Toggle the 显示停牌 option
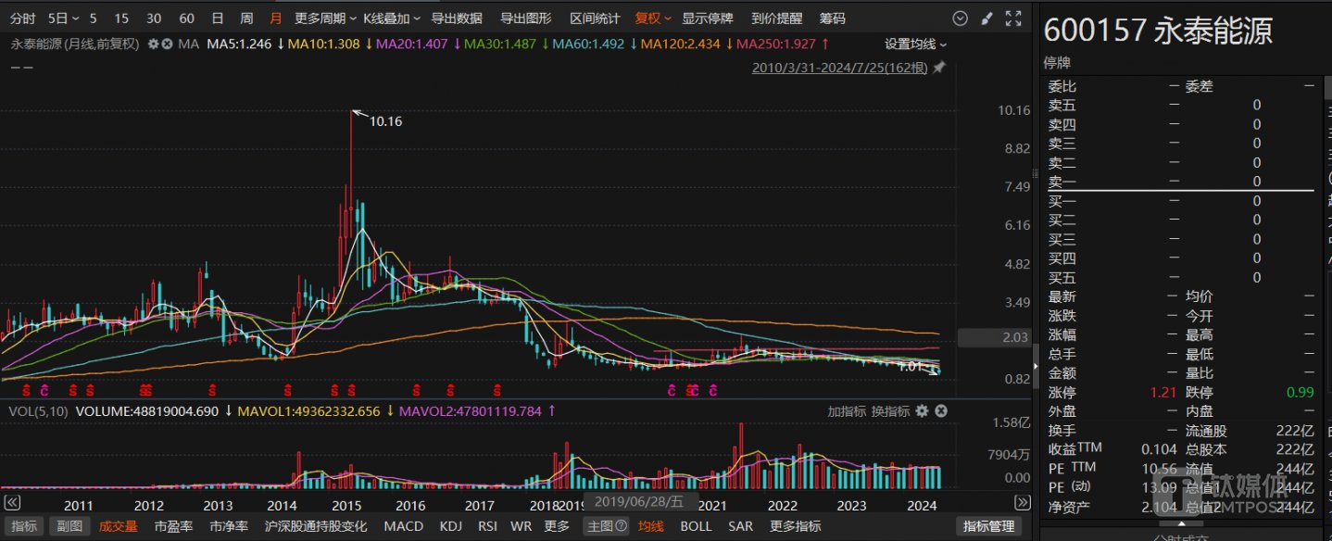 click(707, 19)
